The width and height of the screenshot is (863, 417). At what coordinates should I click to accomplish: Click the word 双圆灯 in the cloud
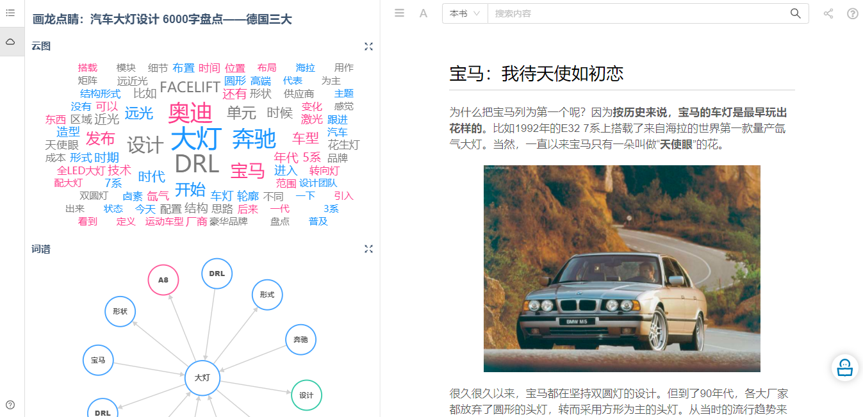[94, 196]
